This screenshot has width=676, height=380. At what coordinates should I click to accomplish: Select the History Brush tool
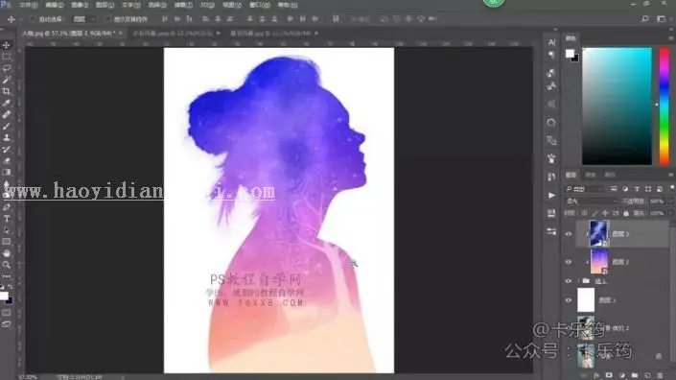click(x=7, y=150)
